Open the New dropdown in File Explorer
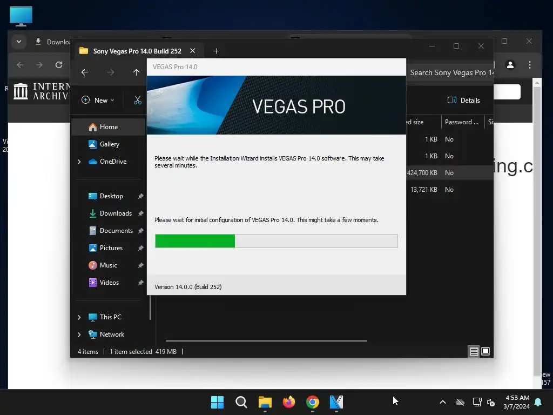This screenshot has width=553, height=415. [x=98, y=100]
